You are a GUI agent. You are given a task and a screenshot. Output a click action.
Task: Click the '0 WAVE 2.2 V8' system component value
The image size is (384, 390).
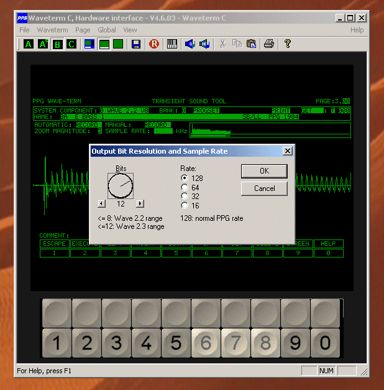[x=124, y=111]
